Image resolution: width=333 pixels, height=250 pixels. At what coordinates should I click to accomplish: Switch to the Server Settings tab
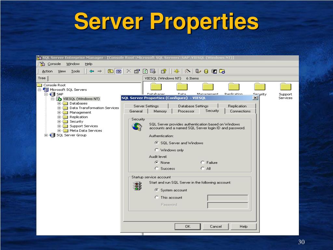coord(146,106)
